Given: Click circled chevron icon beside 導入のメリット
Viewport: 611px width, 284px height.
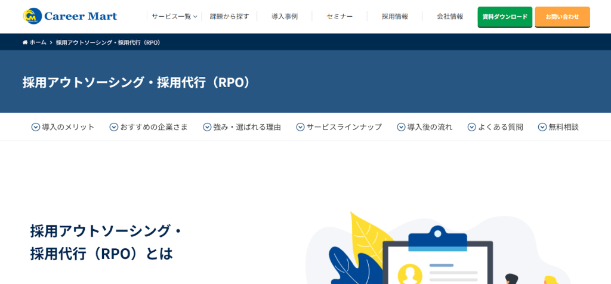Looking at the screenshot, I should tap(36, 127).
